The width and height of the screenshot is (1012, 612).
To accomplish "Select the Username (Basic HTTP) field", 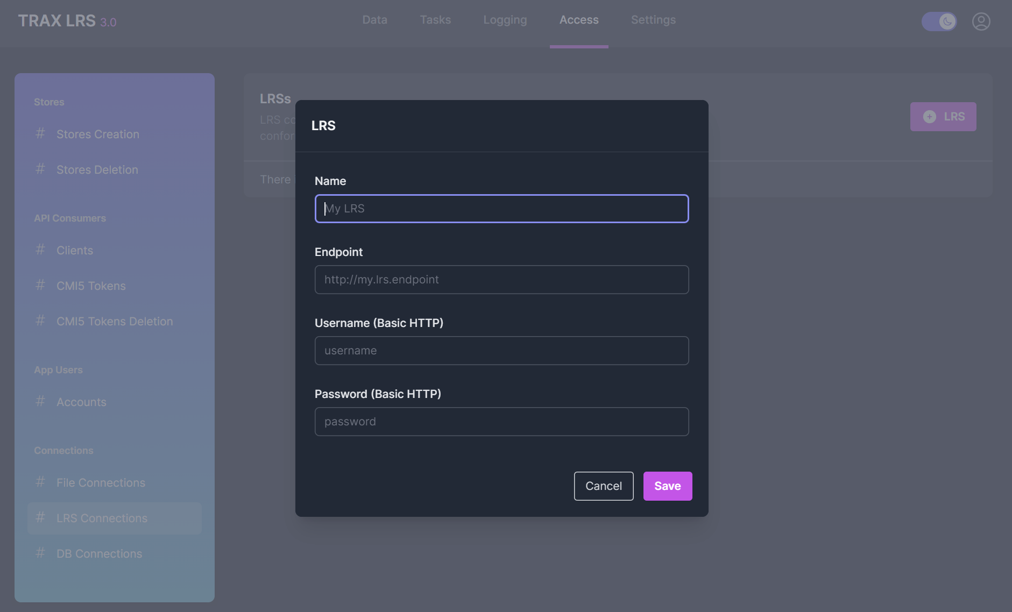I will [501, 351].
